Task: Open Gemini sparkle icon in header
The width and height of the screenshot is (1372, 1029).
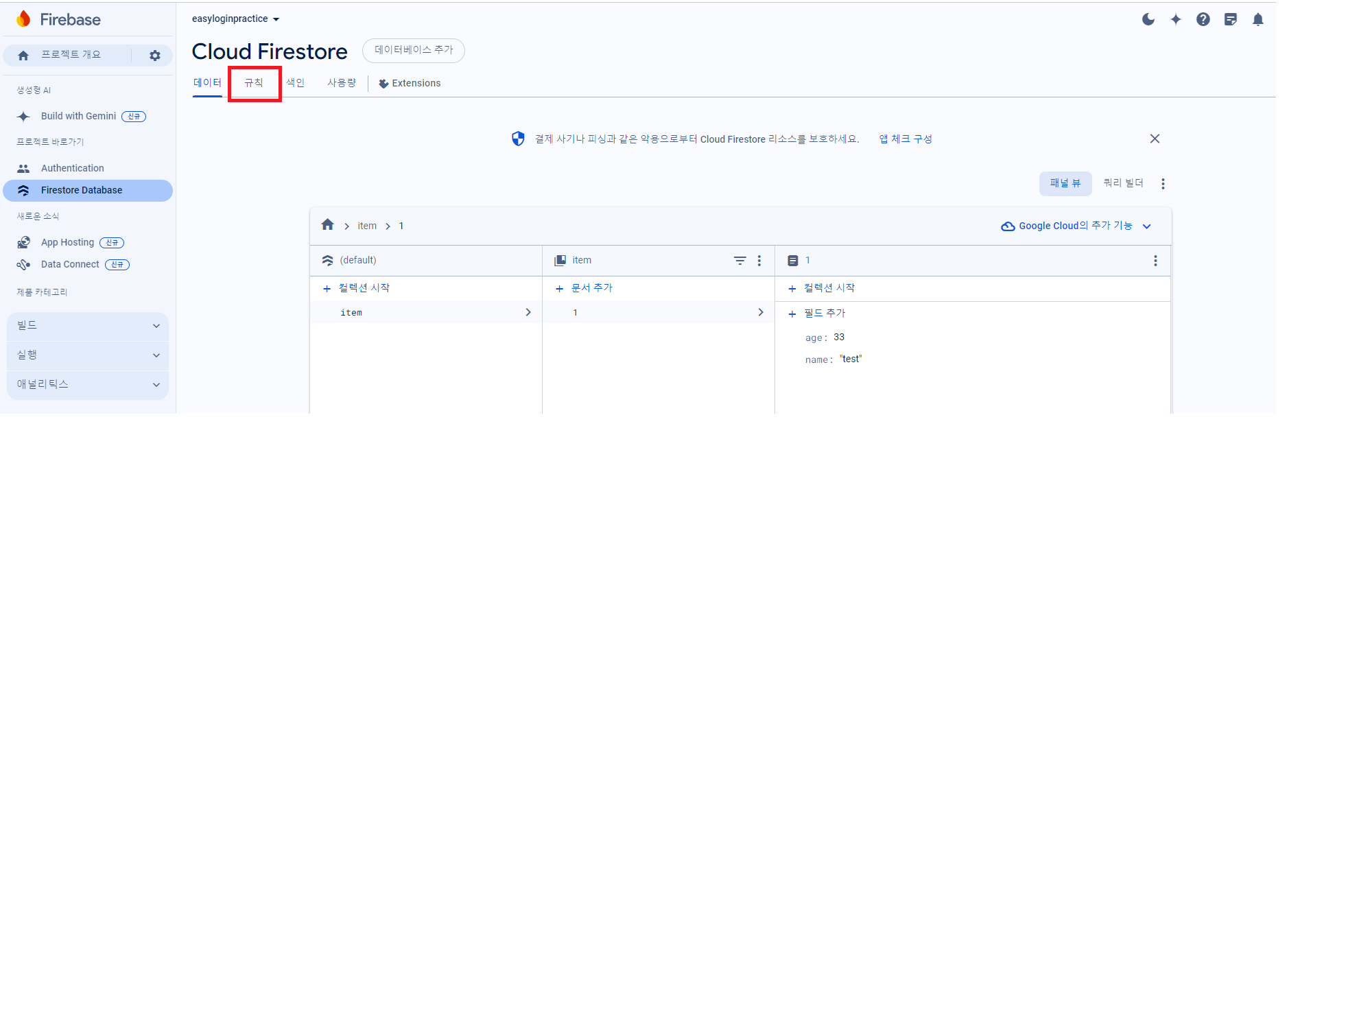Action: 1176,19
